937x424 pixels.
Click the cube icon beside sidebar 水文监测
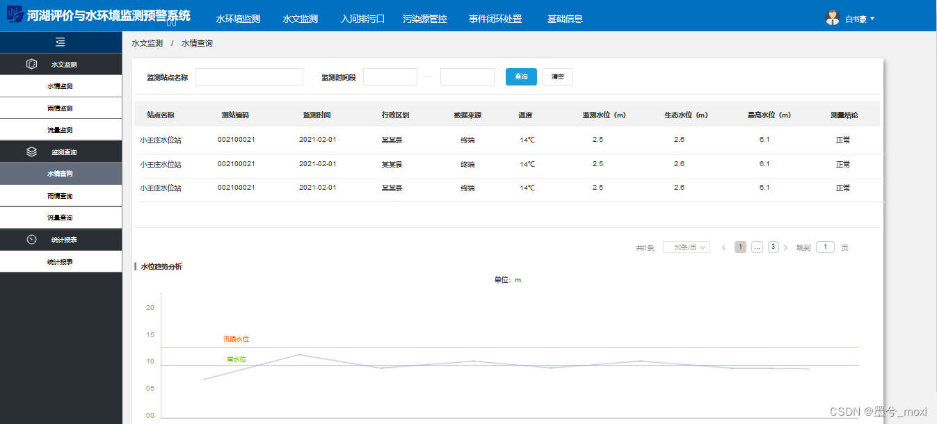pyautogui.click(x=31, y=64)
